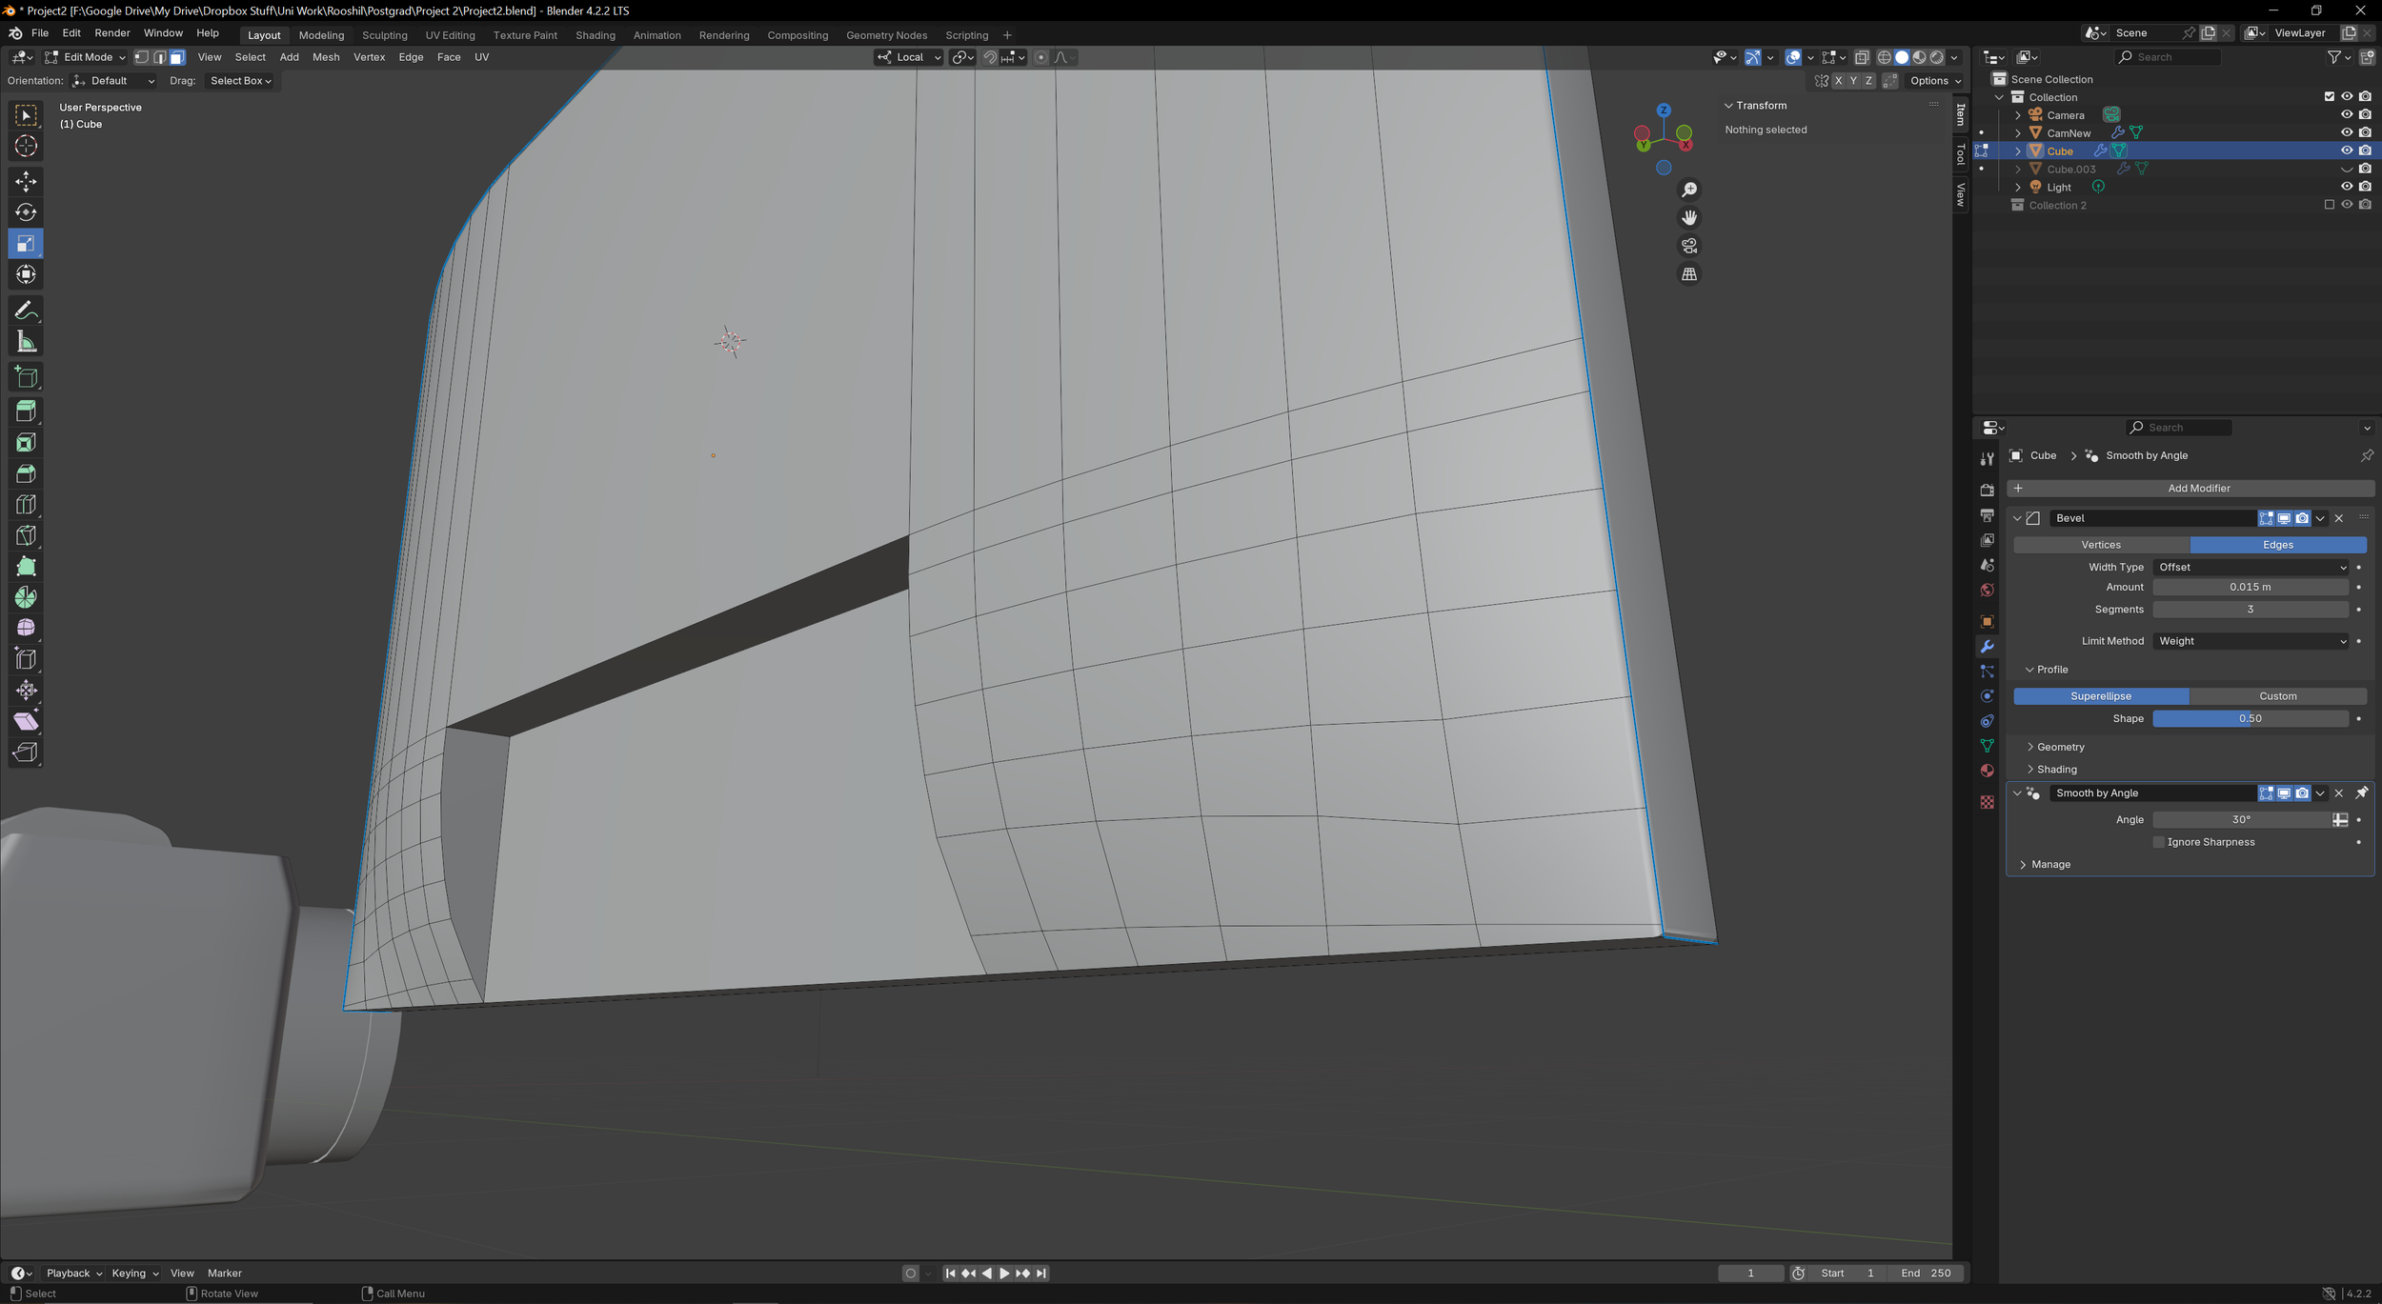The image size is (2382, 1304).
Task: Enable the Ignore Sharpness checkbox
Action: [x=2159, y=841]
